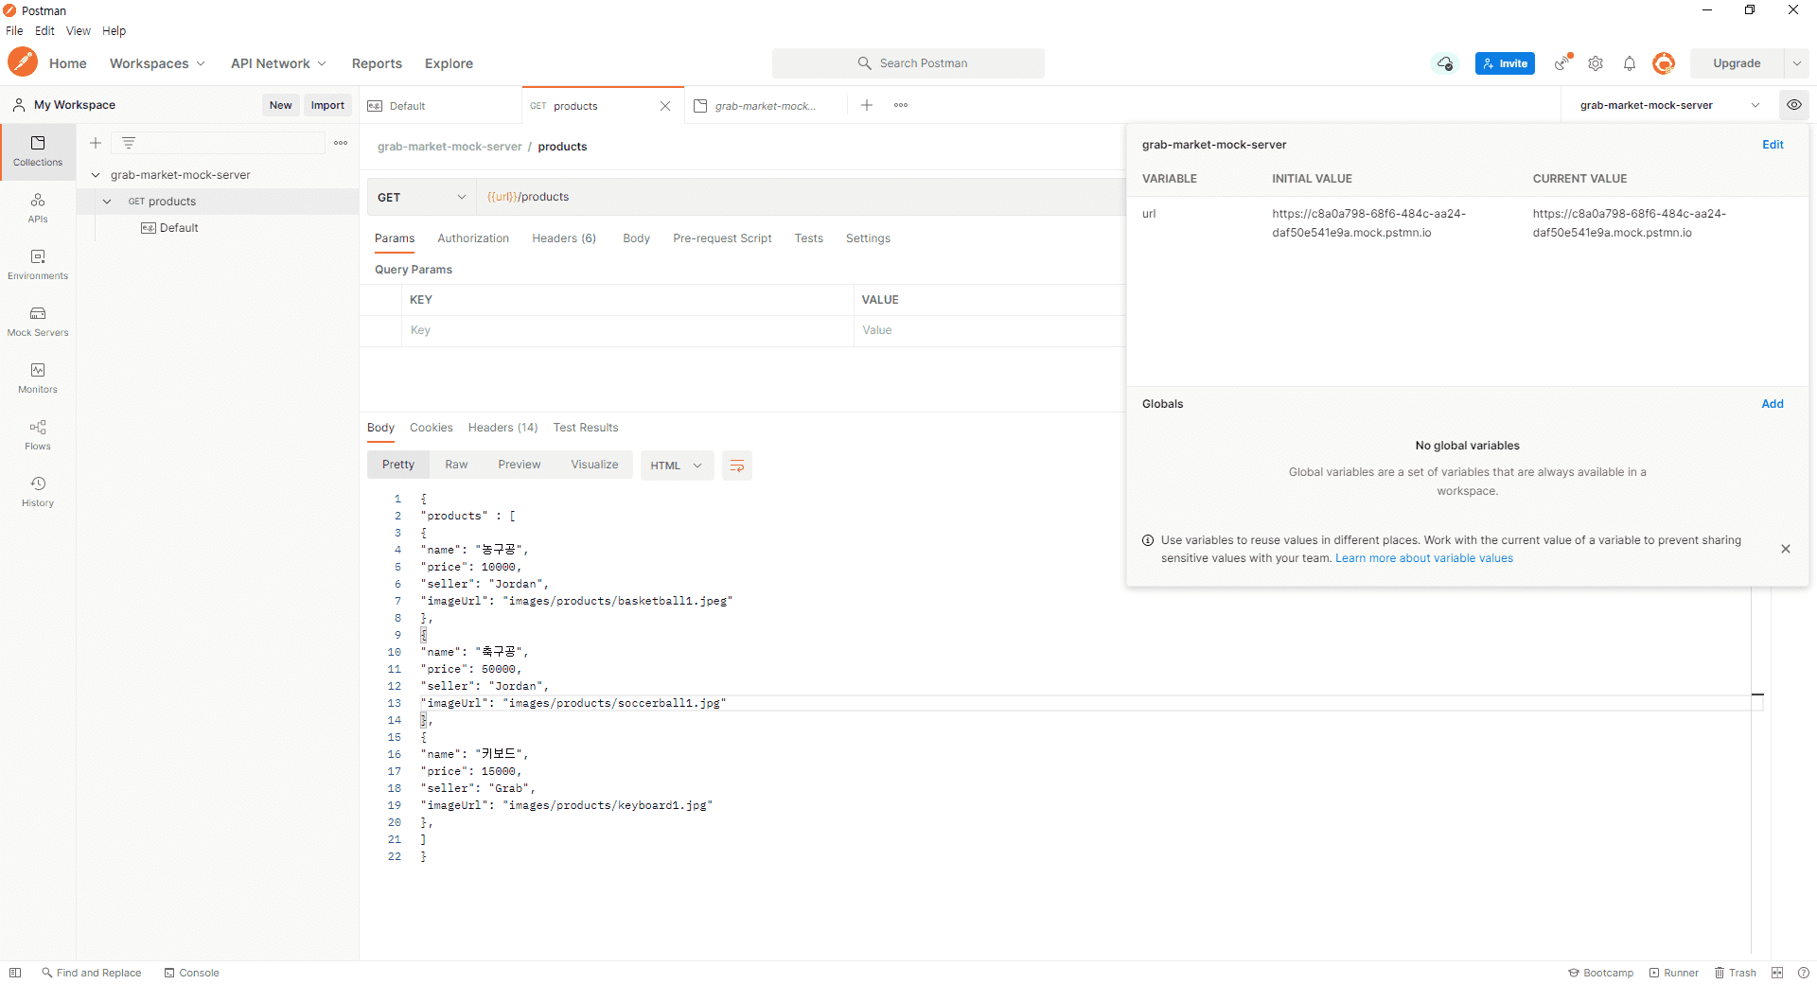Switch to Pre-request Script tab
The width and height of the screenshot is (1817, 984).
(722, 238)
